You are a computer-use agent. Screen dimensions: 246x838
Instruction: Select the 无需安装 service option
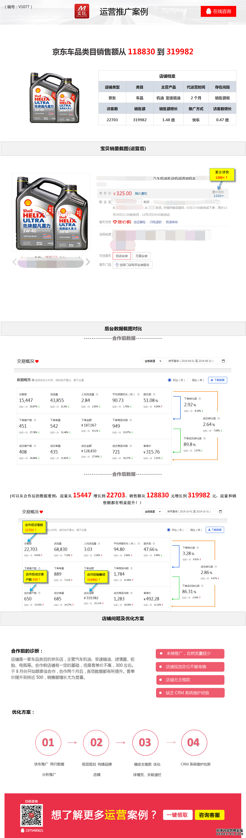click(x=141, y=256)
